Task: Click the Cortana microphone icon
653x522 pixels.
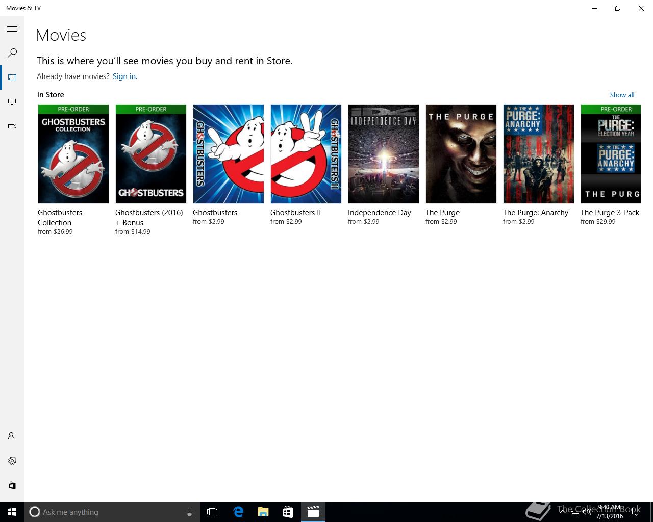Action: [x=189, y=512]
